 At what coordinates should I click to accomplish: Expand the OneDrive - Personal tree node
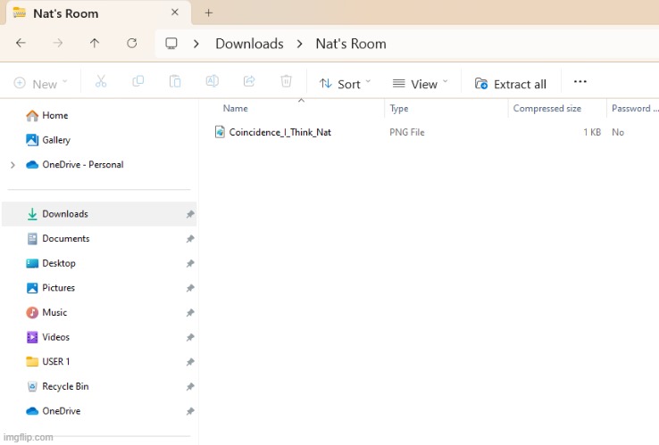point(13,165)
